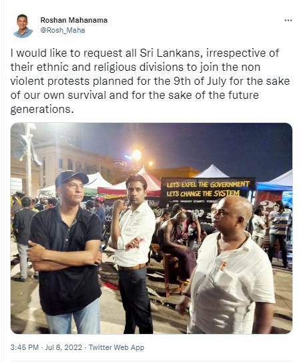Click the @Rosh_Maha handle
The height and width of the screenshot is (362, 301).
pos(63,30)
